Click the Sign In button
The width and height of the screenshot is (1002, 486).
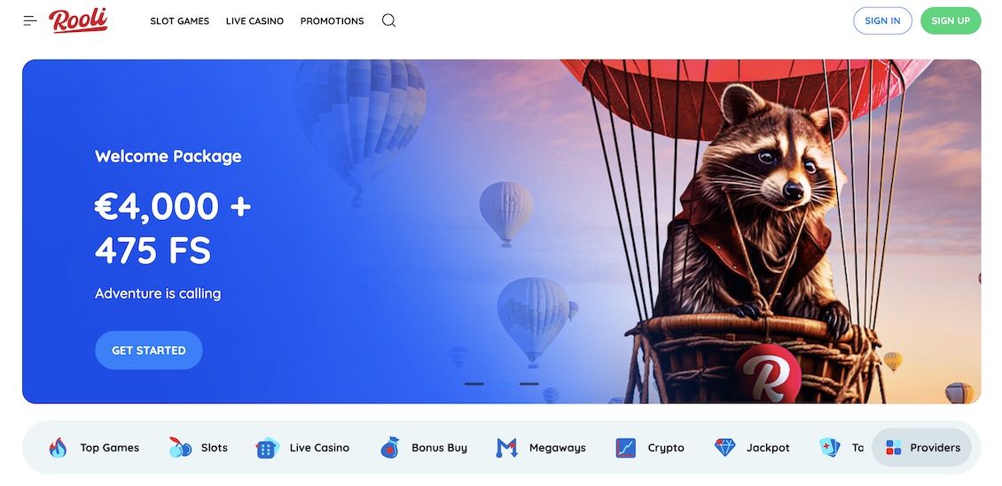[x=882, y=20]
